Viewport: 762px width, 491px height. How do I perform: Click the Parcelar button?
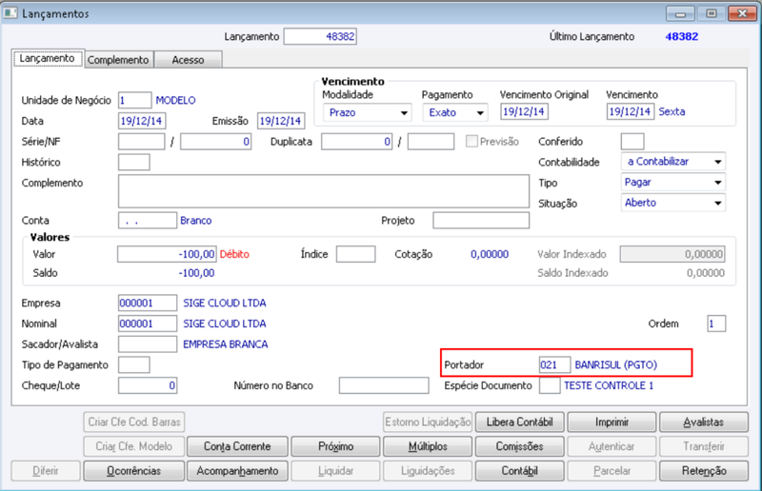(x=612, y=471)
